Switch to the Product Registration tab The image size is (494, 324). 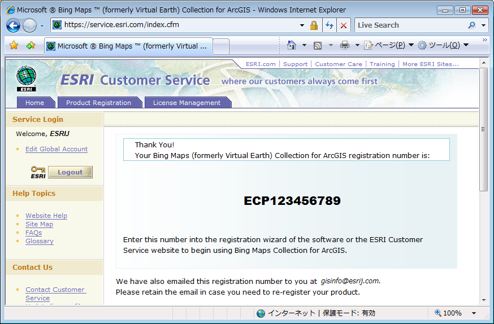pos(98,103)
